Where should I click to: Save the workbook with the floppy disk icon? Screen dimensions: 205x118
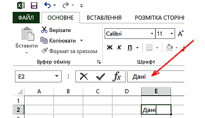[34, 6]
